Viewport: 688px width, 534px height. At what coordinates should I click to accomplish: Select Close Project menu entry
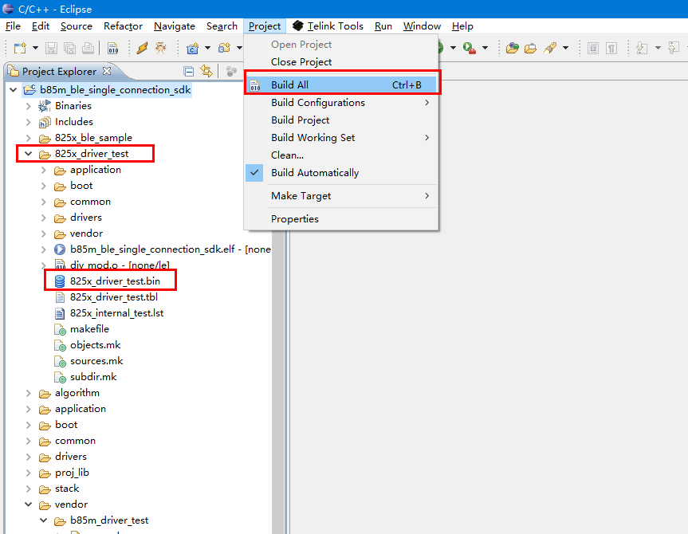point(341,62)
